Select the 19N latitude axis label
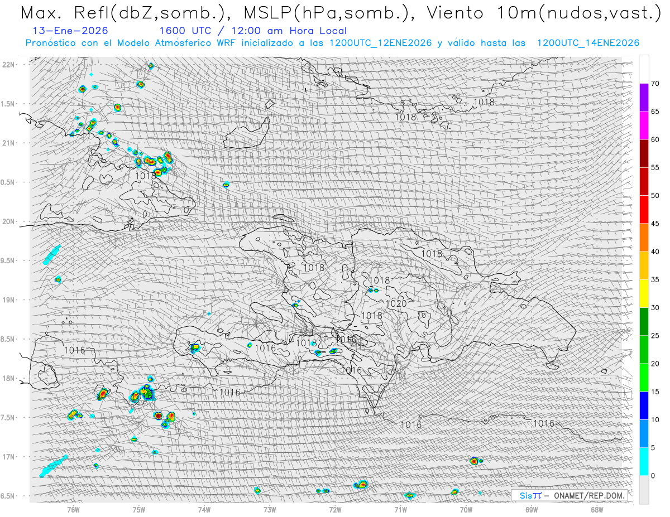The height and width of the screenshot is (517, 670). (8, 299)
